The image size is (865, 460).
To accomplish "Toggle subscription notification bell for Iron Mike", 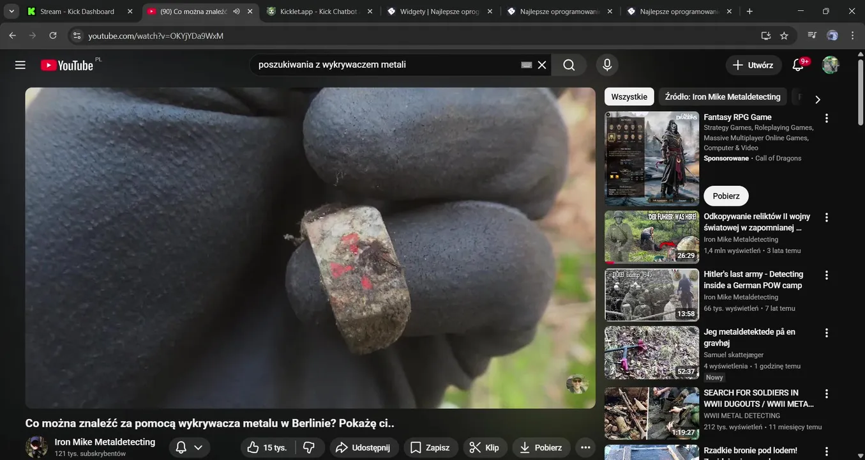I will click(x=181, y=448).
